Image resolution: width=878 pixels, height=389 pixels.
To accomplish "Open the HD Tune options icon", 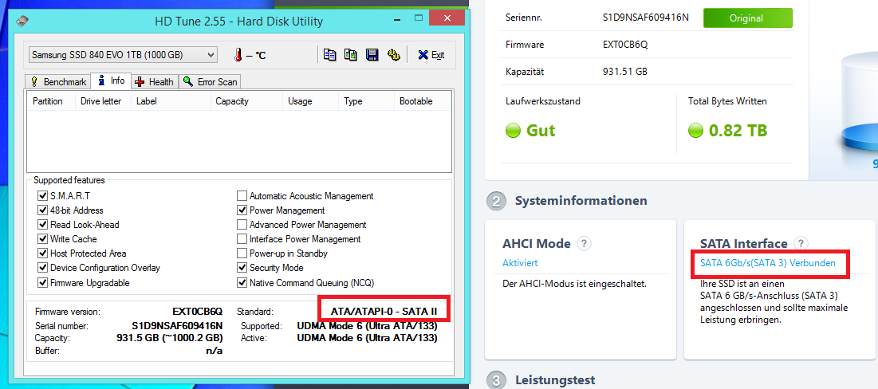I will click(394, 55).
